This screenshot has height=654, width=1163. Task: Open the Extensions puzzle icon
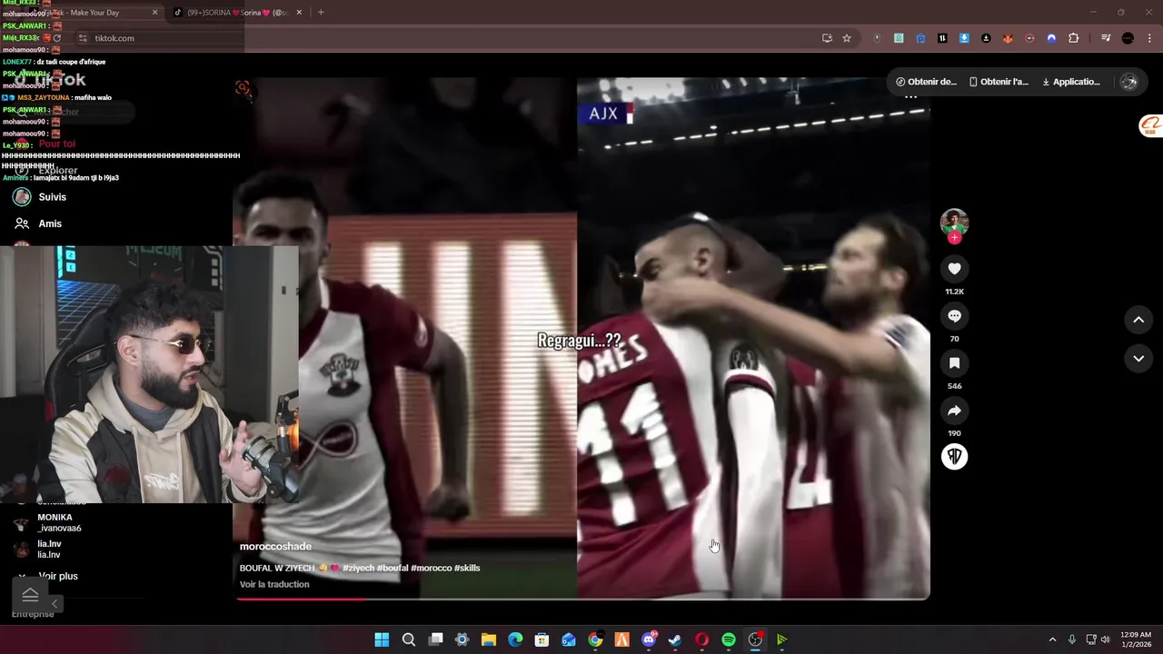click(x=1074, y=38)
